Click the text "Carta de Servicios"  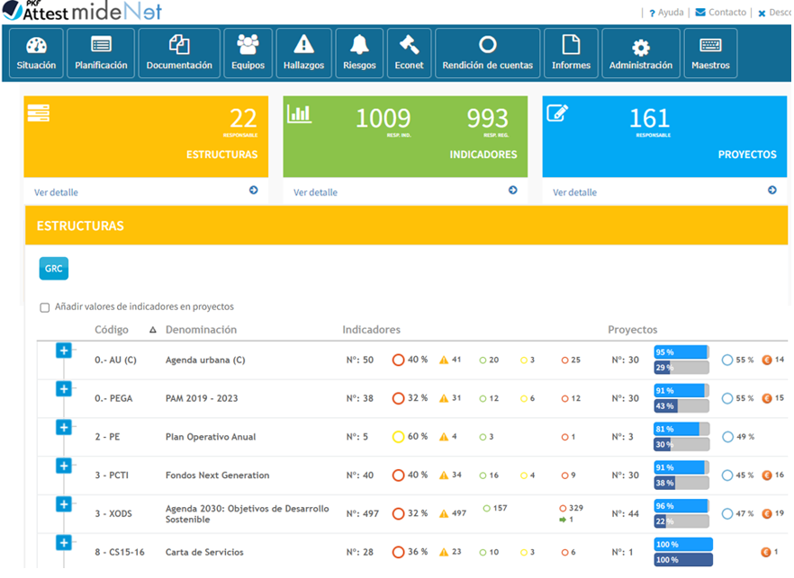point(204,552)
